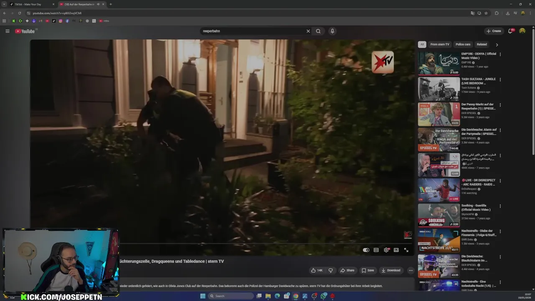
Task: Open options for EMPIRE - DENYA video
Action: (x=500, y=54)
